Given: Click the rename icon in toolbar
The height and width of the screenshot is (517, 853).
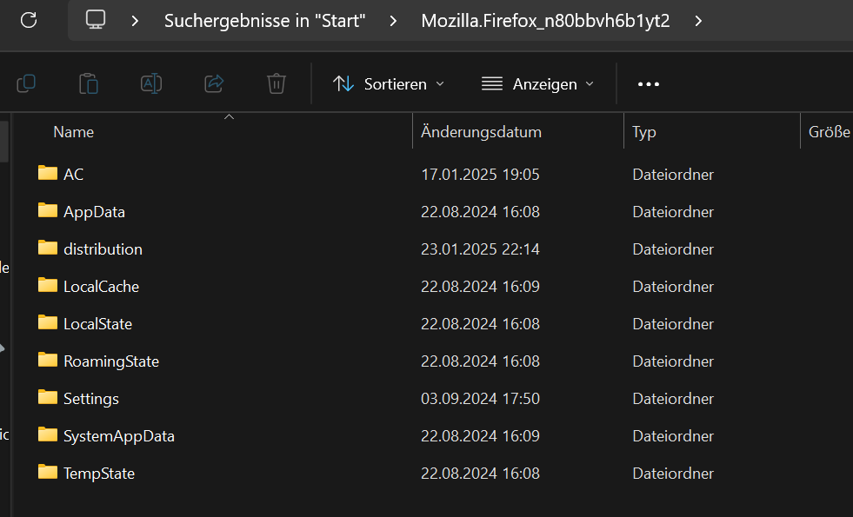Looking at the screenshot, I should (151, 83).
